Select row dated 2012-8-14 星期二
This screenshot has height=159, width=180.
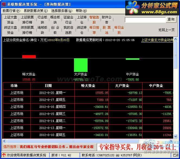pos(88,121)
